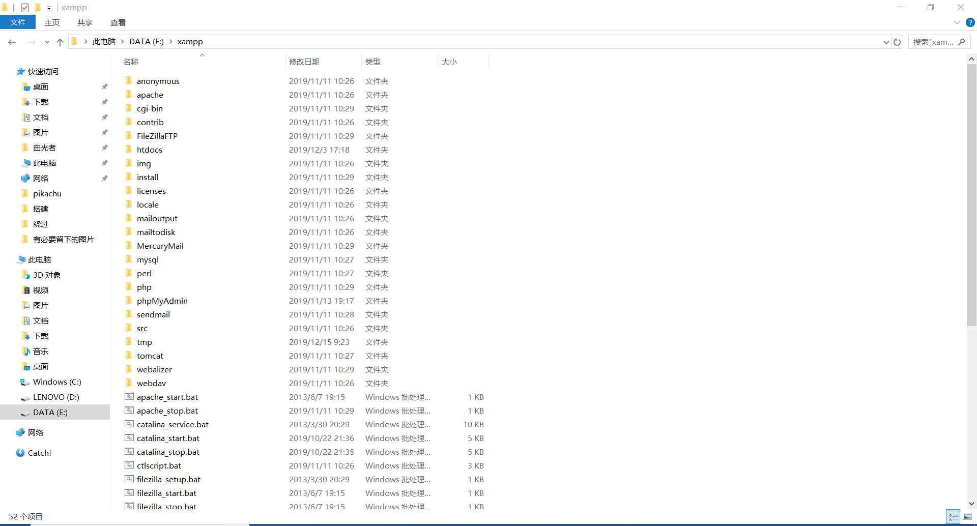Select the apache folder icon
This screenshot has width=977, height=526.
(x=129, y=94)
